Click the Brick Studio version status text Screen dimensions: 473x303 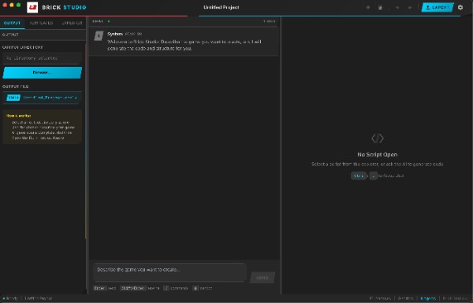click(x=455, y=298)
